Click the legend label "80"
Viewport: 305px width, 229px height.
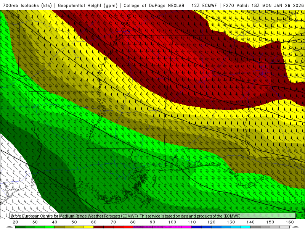click(x=133, y=222)
